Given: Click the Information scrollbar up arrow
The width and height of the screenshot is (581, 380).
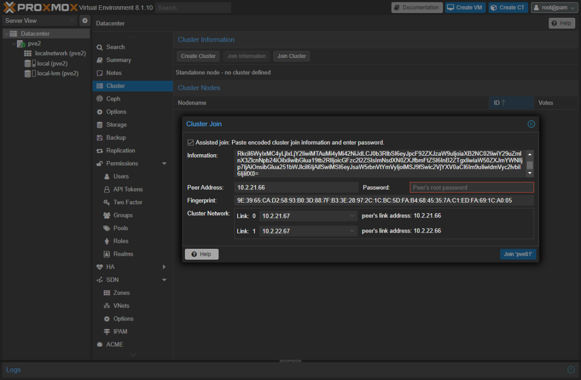Looking at the screenshot, I should coord(530,154).
